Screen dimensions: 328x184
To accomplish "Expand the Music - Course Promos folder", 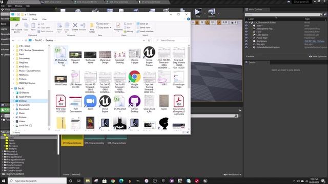I will point(13,71).
